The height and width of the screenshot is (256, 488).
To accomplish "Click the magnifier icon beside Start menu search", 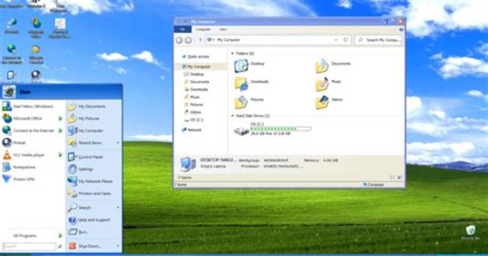I will (x=60, y=246).
